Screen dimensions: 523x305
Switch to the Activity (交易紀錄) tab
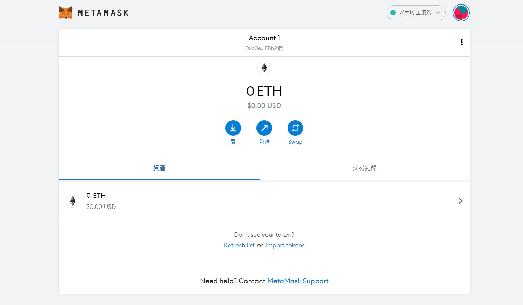click(365, 168)
